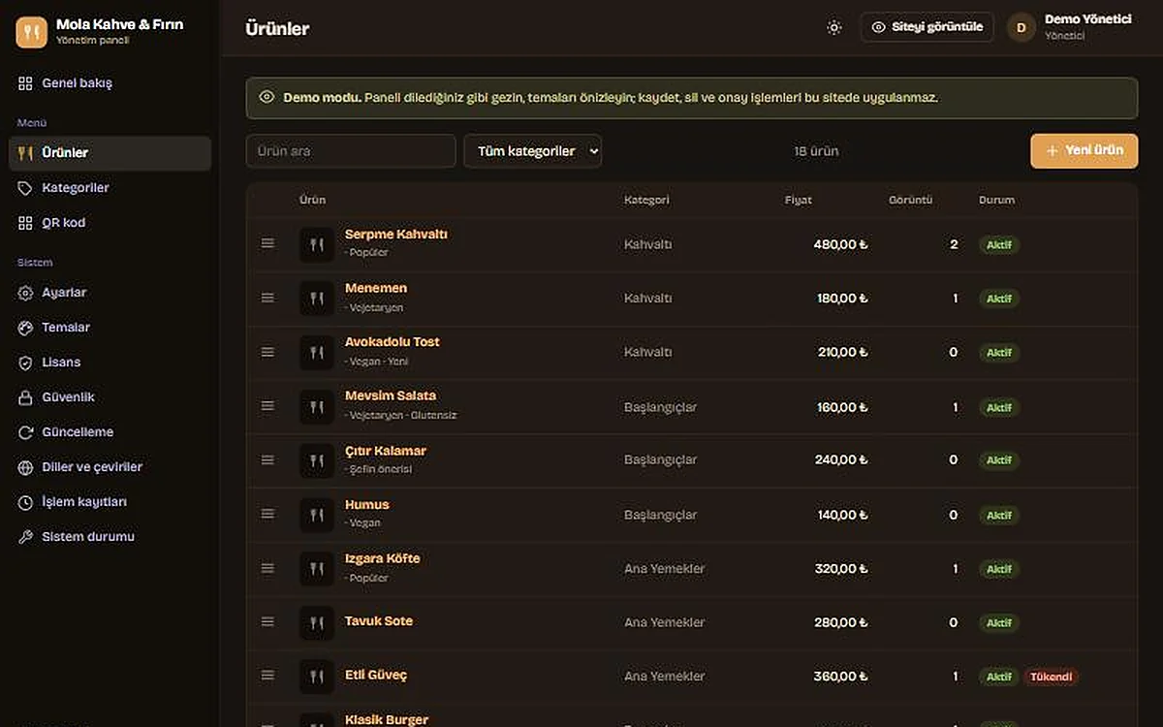Toggle the light/dark theme sun icon
The width and height of the screenshot is (1163, 727).
(x=834, y=28)
